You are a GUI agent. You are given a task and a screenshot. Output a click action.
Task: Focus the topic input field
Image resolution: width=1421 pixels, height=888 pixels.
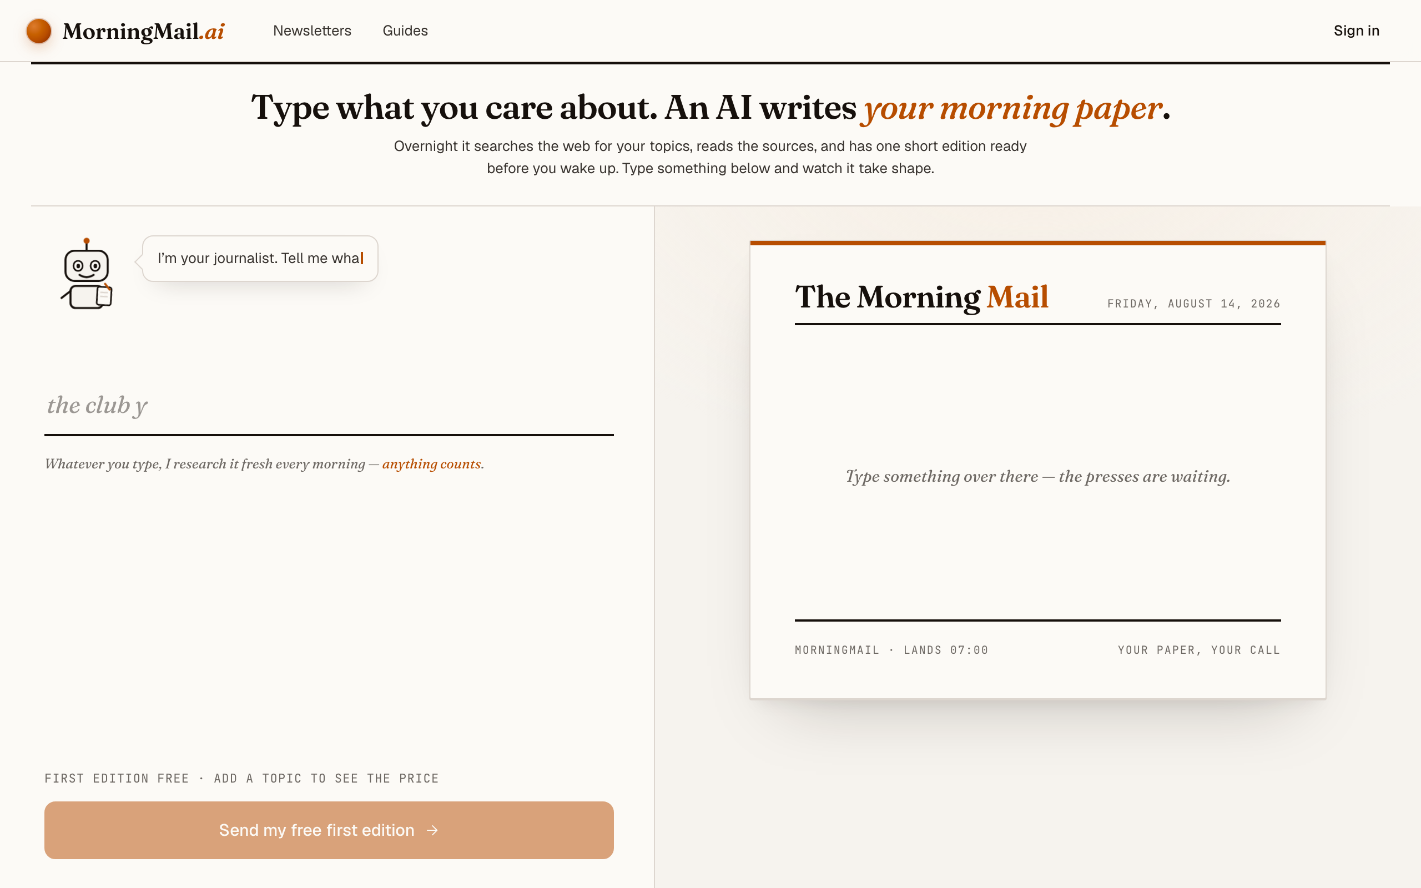pyautogui.click(x=329, y=406)
